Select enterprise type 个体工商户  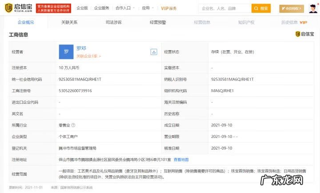click(68, 137)
